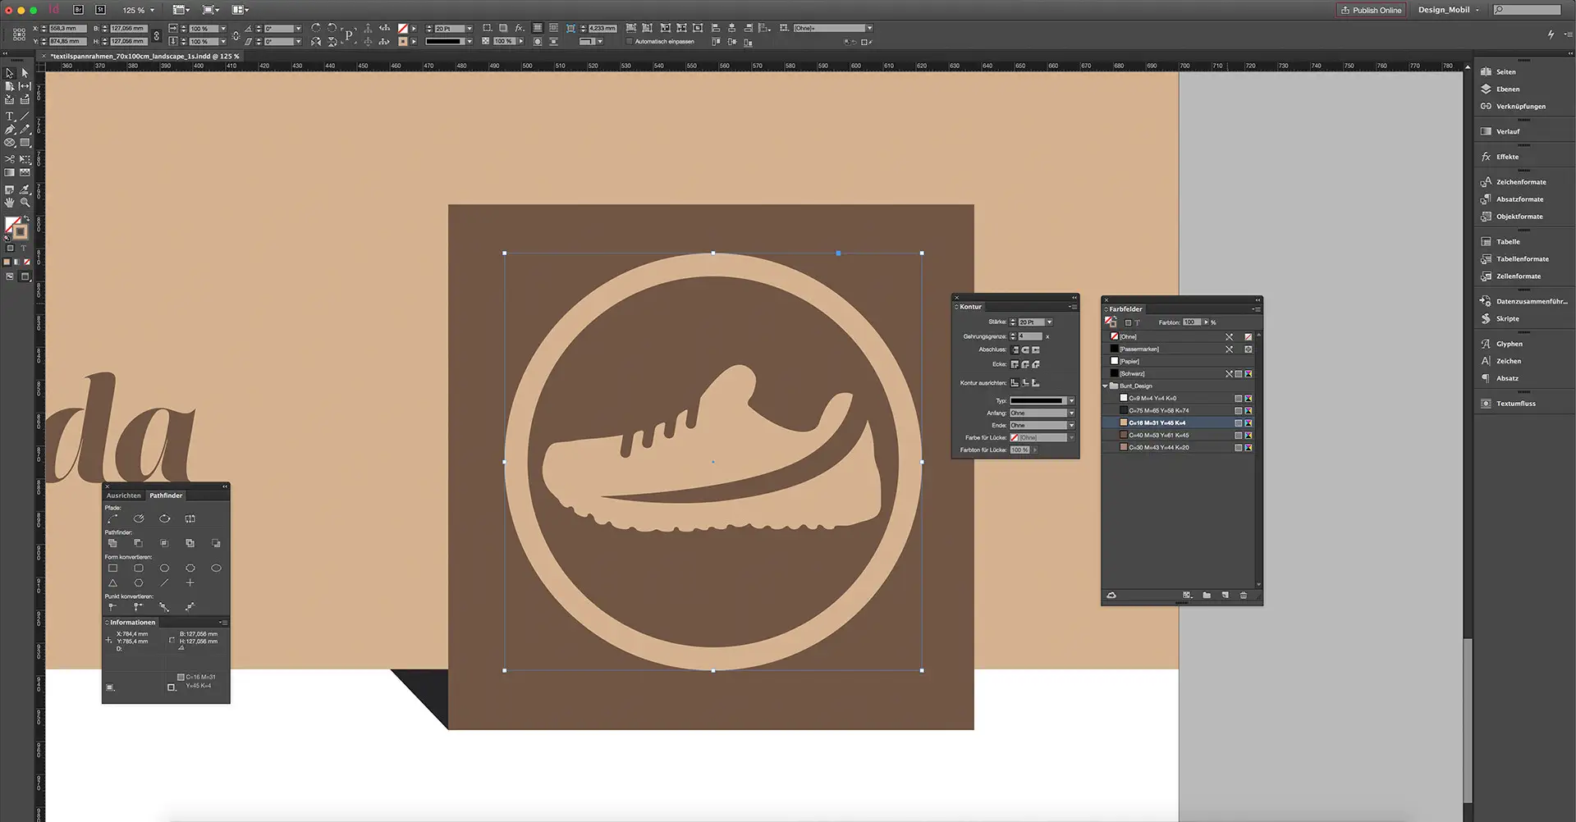The image size is (1576, 822).
Task: Open the Stärke dropdown in Kontur panel
Action: click(x=1049, y=322)
